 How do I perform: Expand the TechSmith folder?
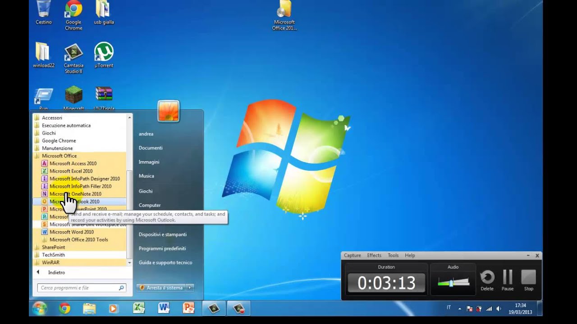tap(53, 255)
